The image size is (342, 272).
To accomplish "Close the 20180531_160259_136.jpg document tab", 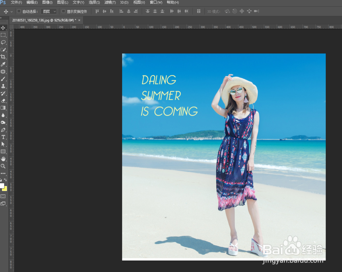I will (x=79, y=20).
